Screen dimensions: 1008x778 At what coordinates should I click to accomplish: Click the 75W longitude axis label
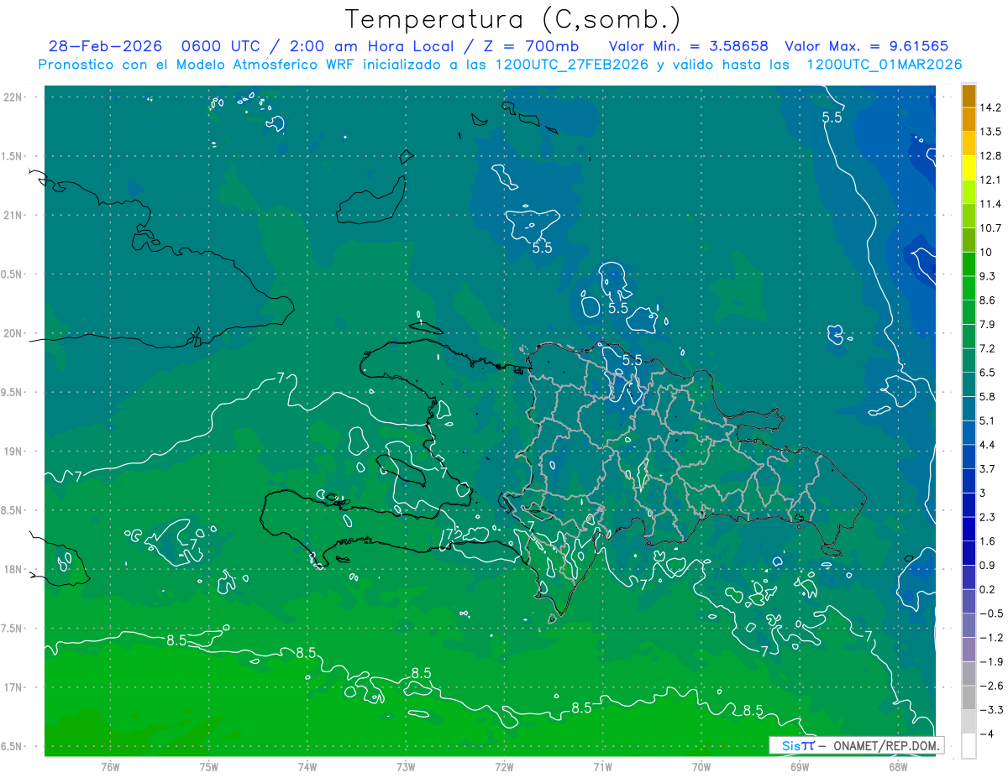click(209, 766)
